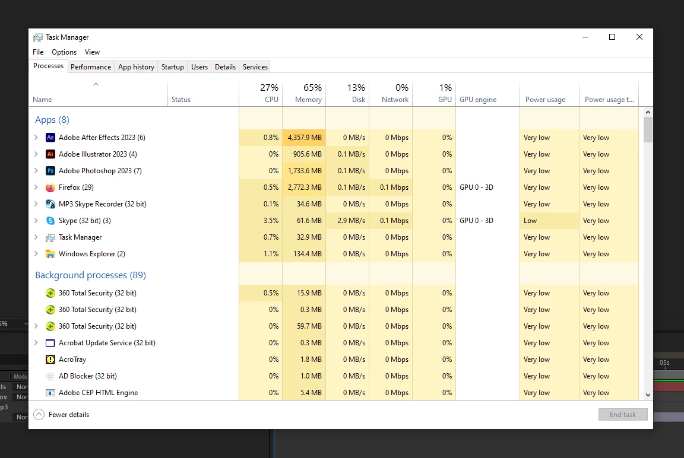The image size is (684, 458).
Task: Sort by Power usage trend column
Action: [609, 94]
